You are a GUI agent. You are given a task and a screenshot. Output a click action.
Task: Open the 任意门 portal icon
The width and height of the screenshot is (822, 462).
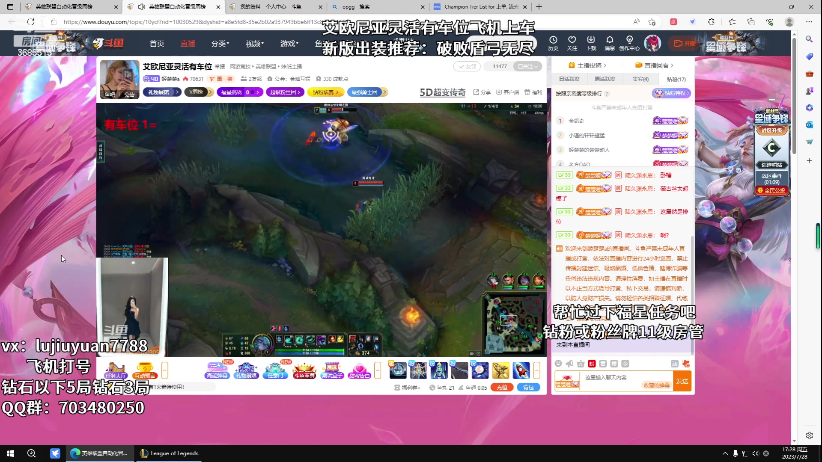(x=275, y=370)
